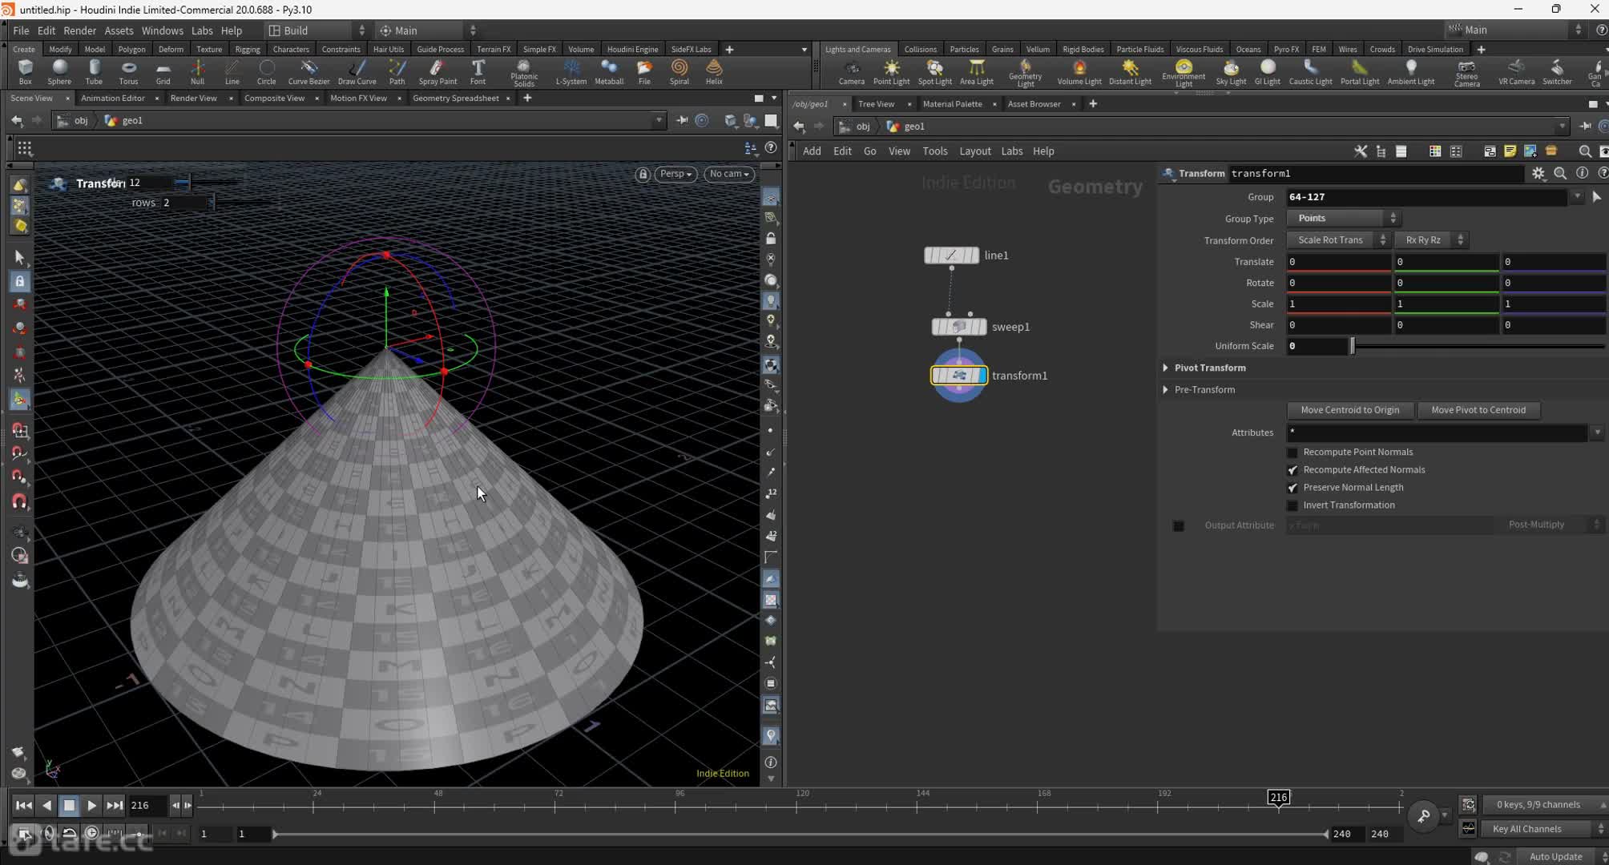Open the Rx Ry Rz rotation order dropdown
The height and width of the screenshot is (865, 1609).
tap(1432, 239)
